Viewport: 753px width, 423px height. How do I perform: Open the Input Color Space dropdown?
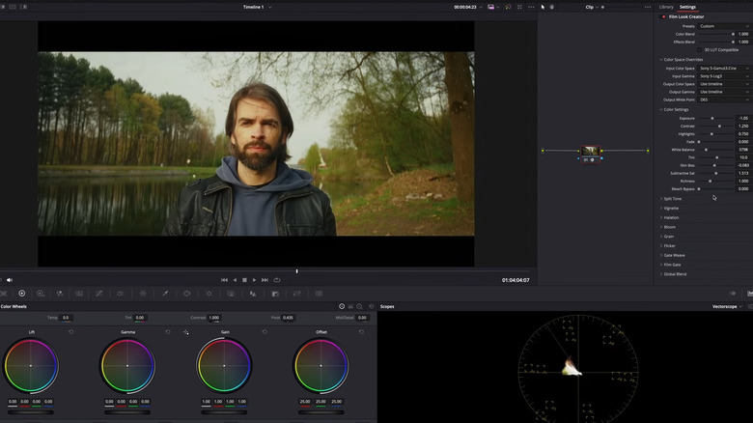coord(722,69)
